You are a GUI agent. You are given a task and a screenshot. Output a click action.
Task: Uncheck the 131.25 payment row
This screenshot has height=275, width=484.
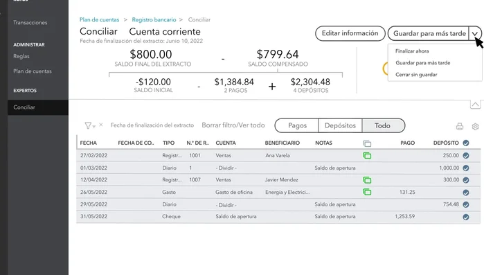click(x=466, y=193)
